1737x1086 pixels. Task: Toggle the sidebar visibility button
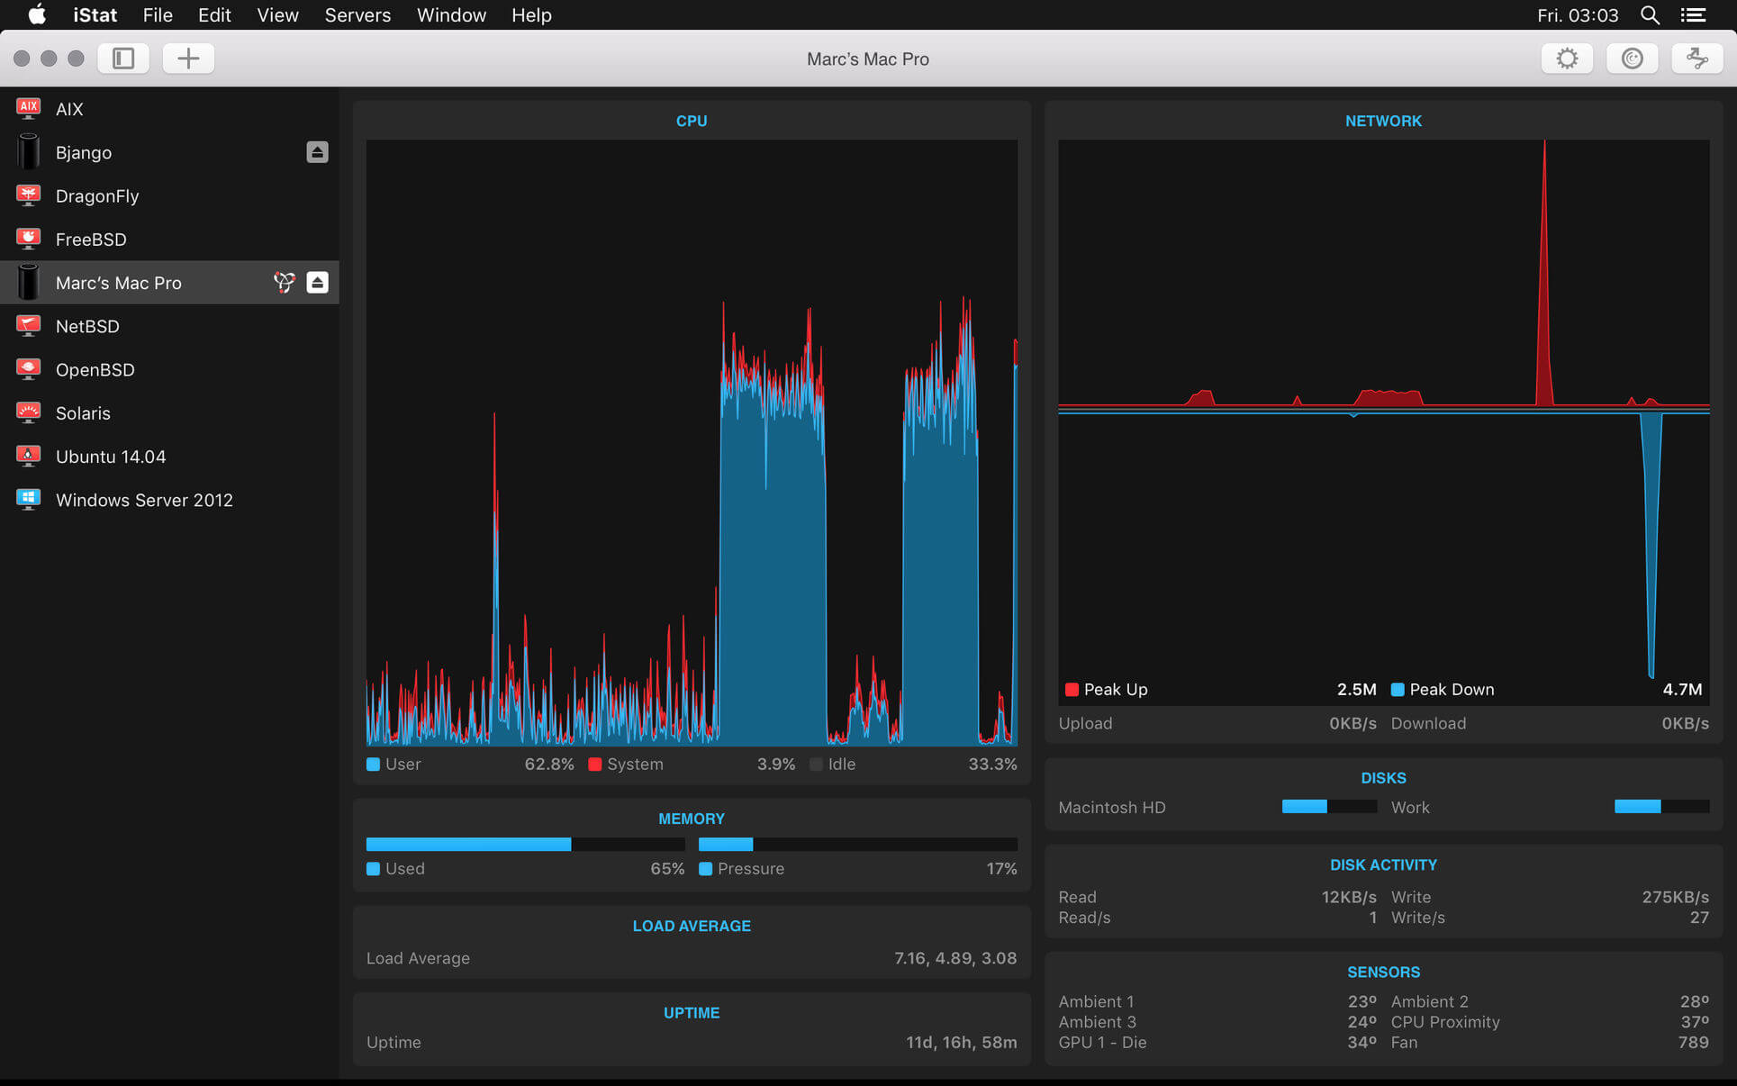click(123, 59)
